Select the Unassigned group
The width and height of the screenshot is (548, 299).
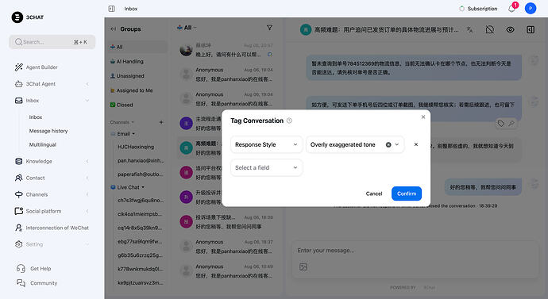pyautogui.click(x=137, y=75)
